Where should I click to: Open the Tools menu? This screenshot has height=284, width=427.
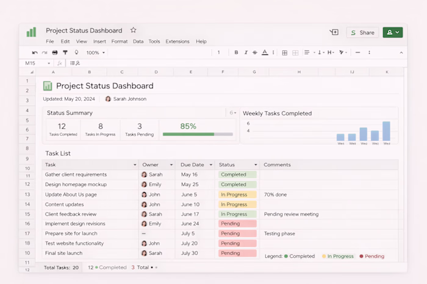click(154, 41)
